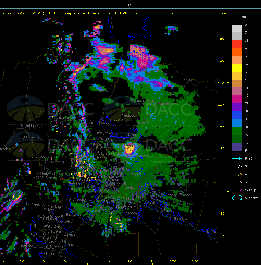Screen dimensions: 261x265
Task: Click the Lomas_Blancas map label
Action: click(x=180, y=195)
